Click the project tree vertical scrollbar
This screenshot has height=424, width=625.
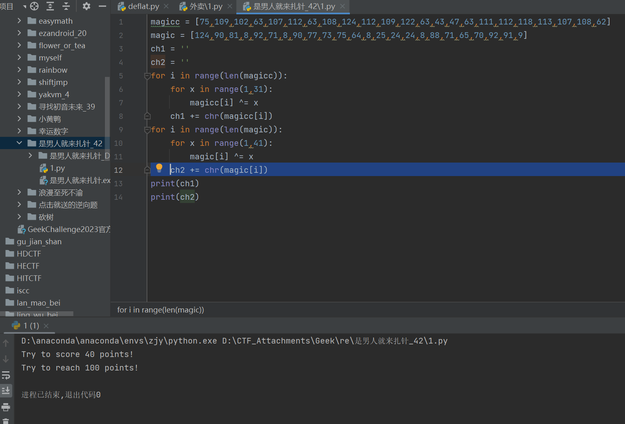[x=107, y=106]
